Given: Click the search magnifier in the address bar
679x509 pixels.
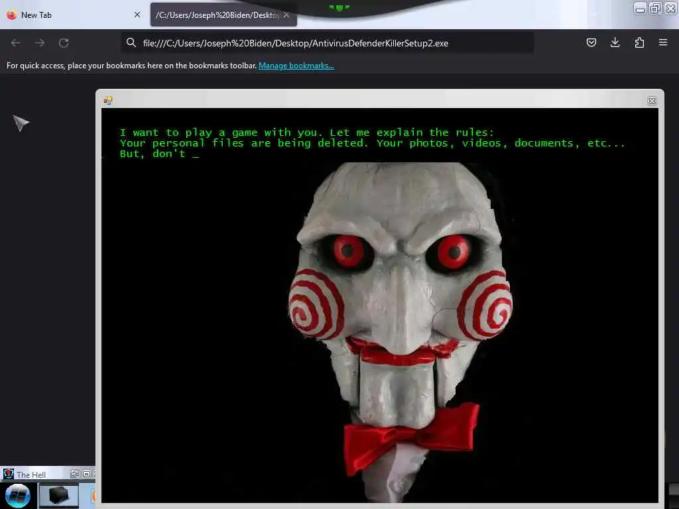Looking at the screenshot, I should [x=131, y=42].
